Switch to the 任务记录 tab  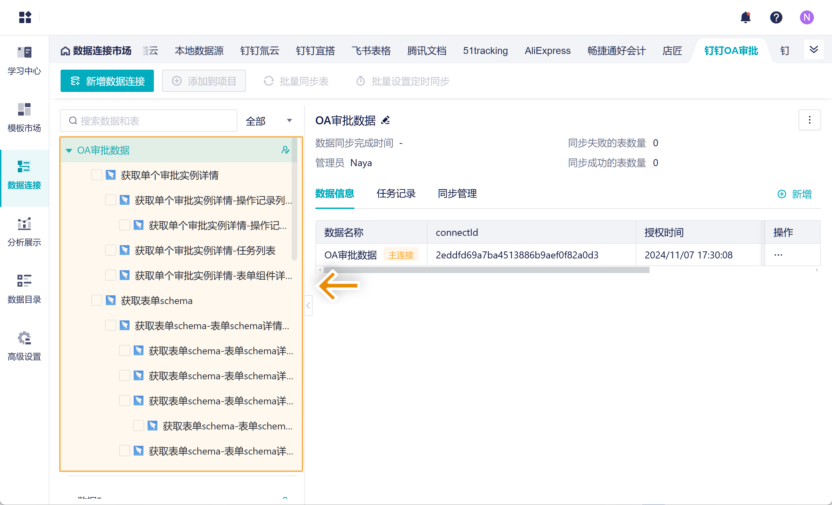(x=396, y=194)
